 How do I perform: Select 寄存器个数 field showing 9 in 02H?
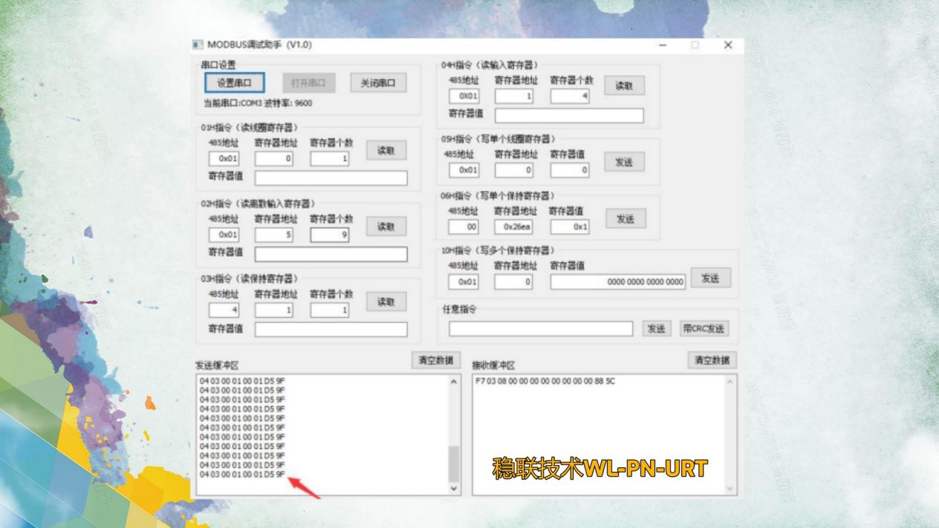click(330, 235)
